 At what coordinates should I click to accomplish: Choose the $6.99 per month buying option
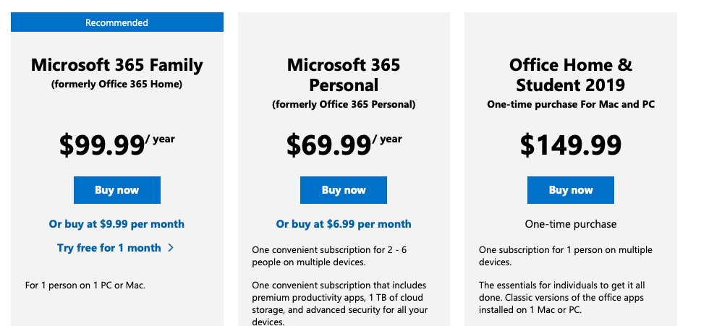click(x=344, y=224)
